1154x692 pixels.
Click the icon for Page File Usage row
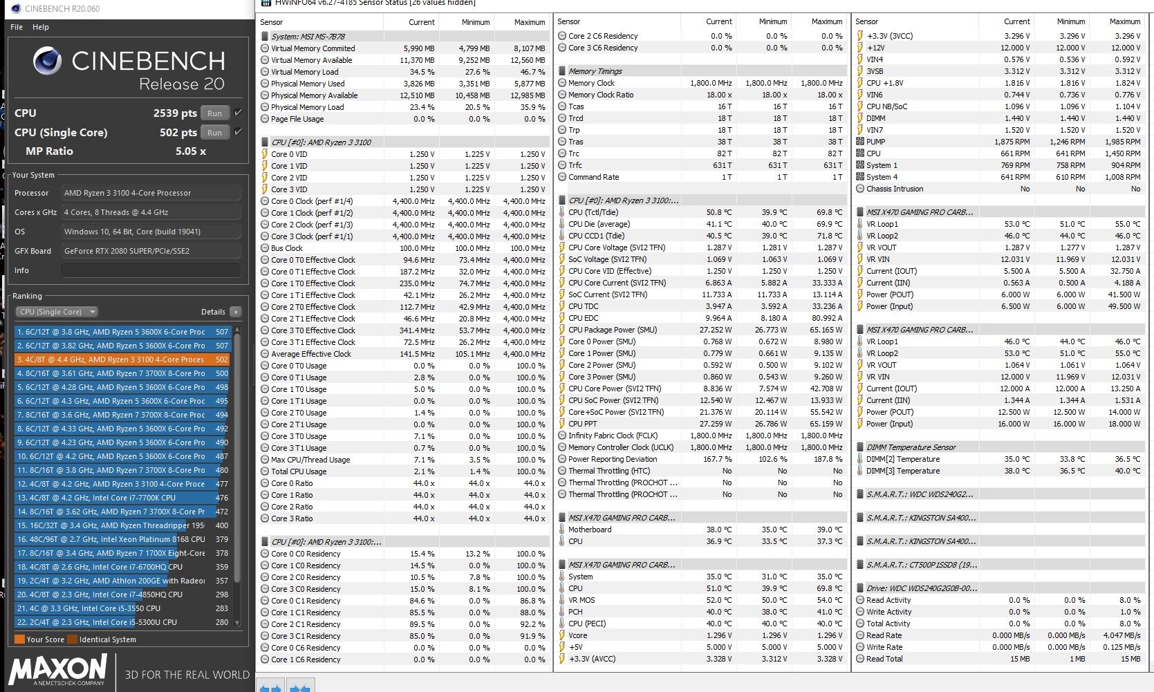coord(265,119)
